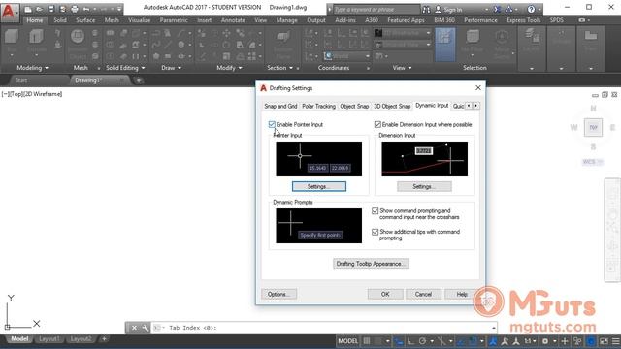Open the Parametric ribbon tab

[x=174, y=19]
